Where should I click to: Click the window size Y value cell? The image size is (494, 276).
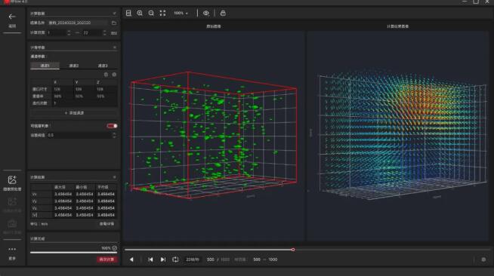pos(84,89)
